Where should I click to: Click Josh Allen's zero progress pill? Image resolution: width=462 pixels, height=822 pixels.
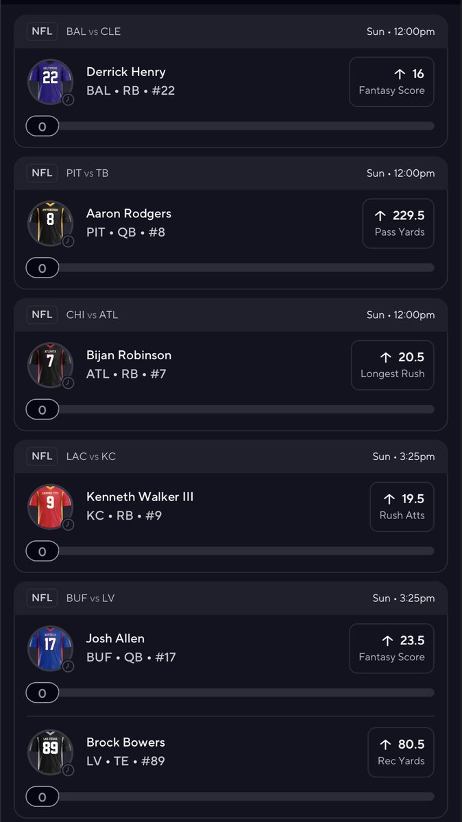(x=42, y=692)
